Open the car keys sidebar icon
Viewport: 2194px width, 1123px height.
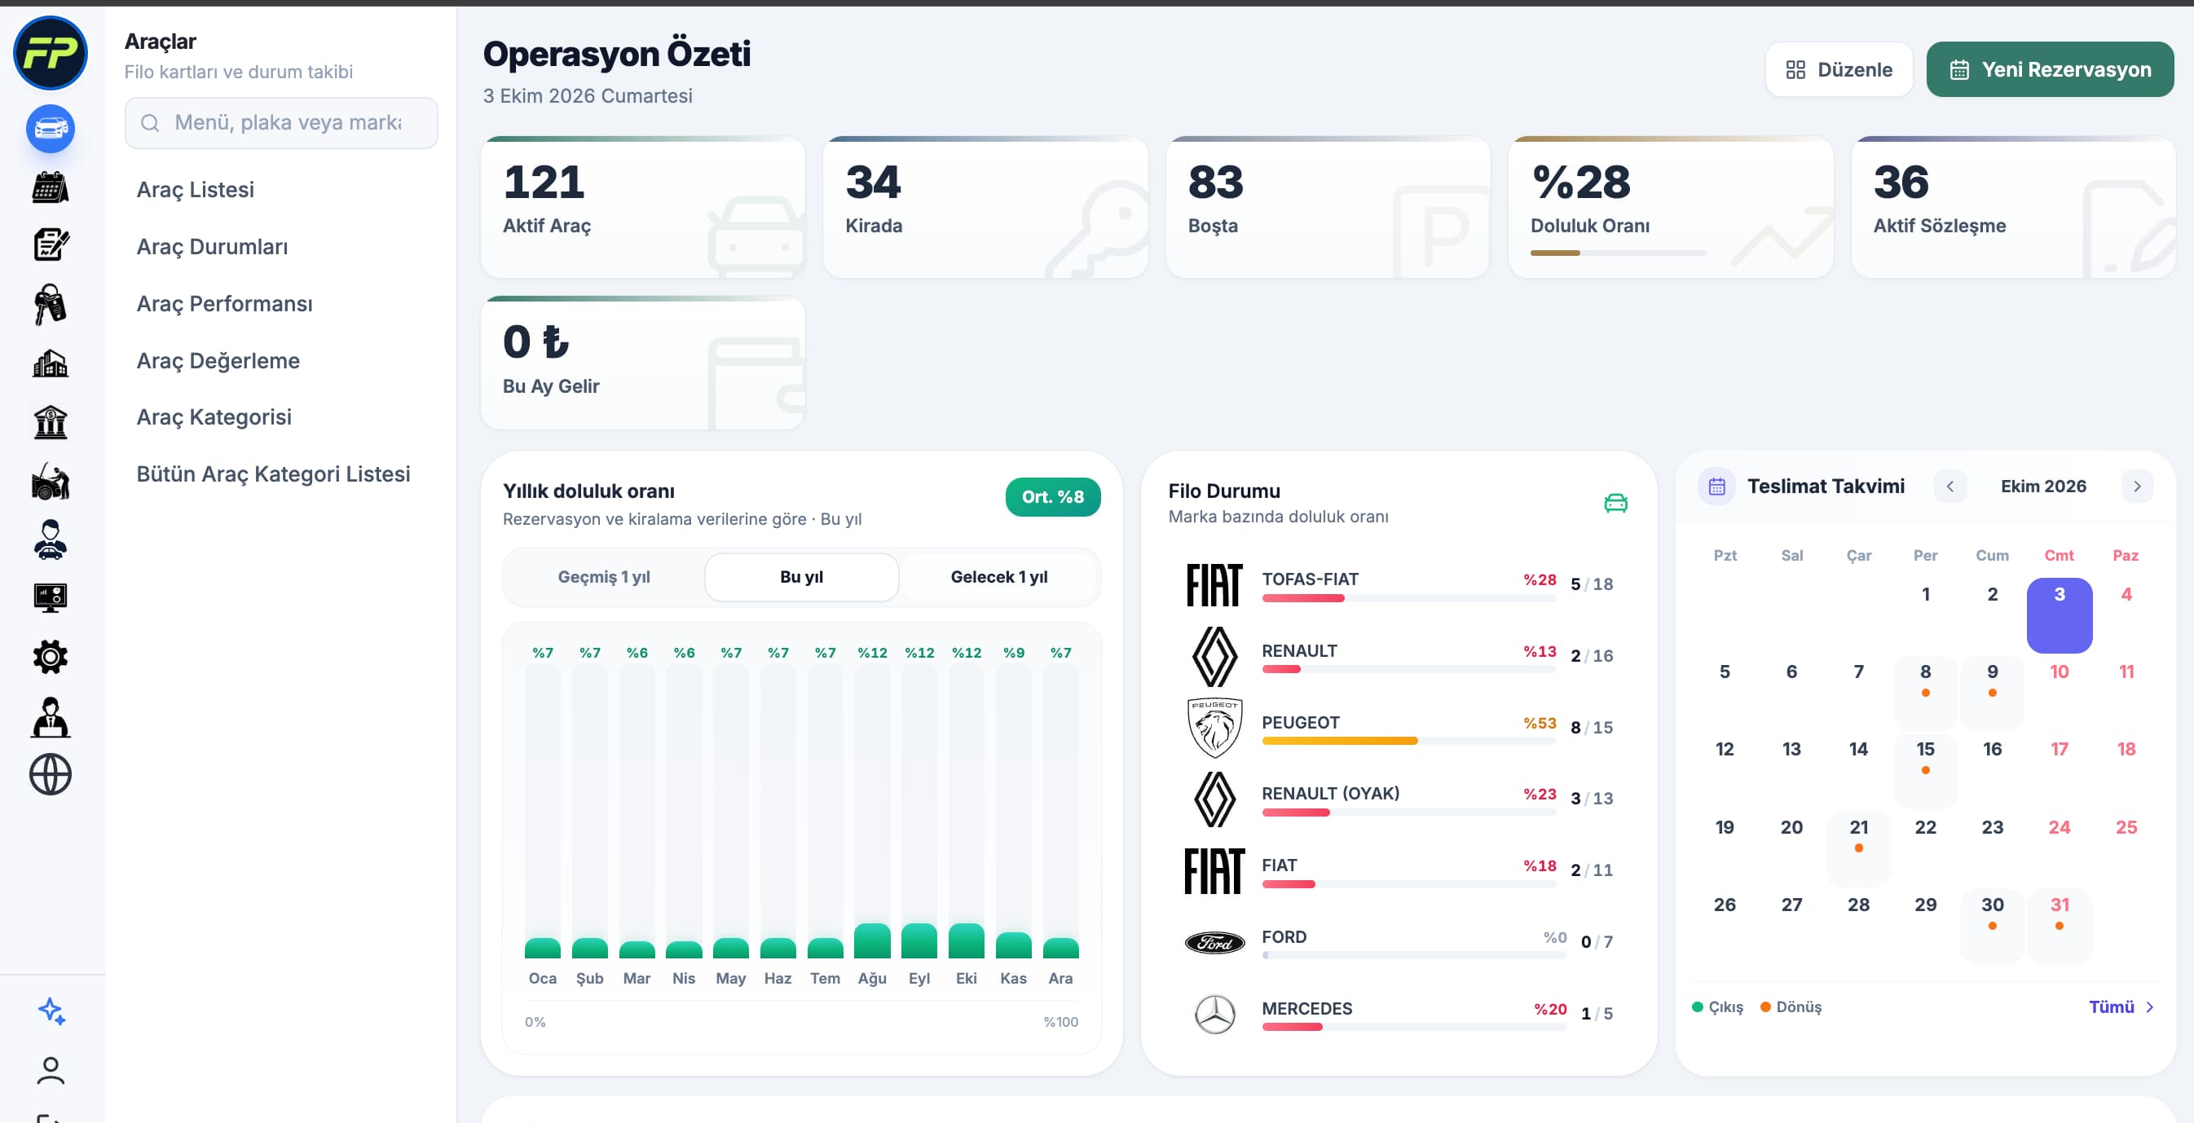coord(51,305)
